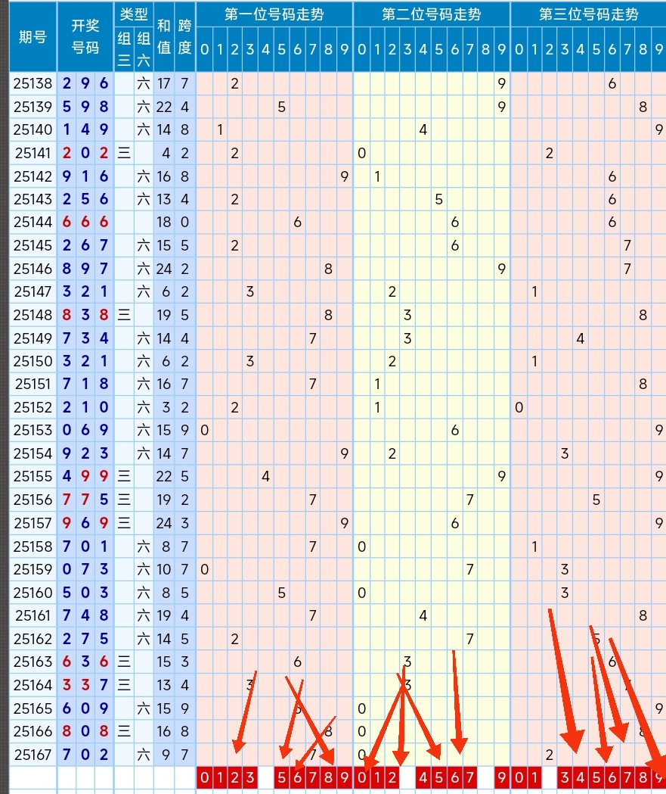Click the 组三 sub-header

pos(124,49)
